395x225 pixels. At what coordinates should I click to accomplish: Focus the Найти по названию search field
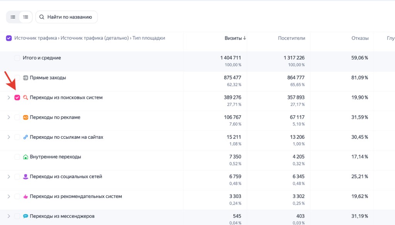click(x=66, y=17)
